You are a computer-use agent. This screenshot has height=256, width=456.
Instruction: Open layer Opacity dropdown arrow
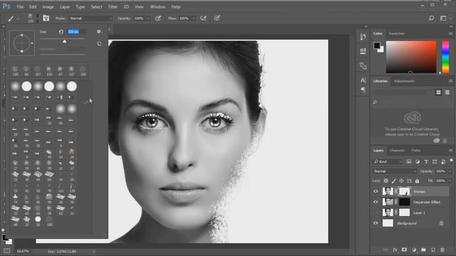(x=450, y=171)
